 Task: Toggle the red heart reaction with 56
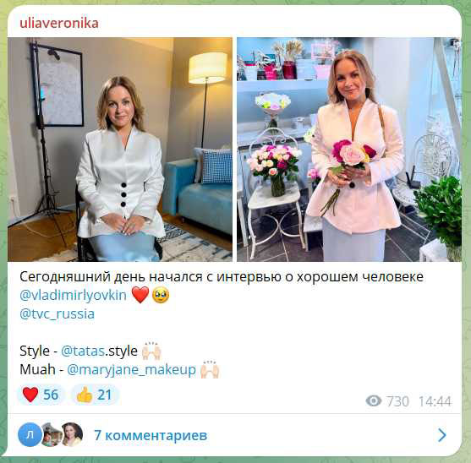tap(41, 395)
